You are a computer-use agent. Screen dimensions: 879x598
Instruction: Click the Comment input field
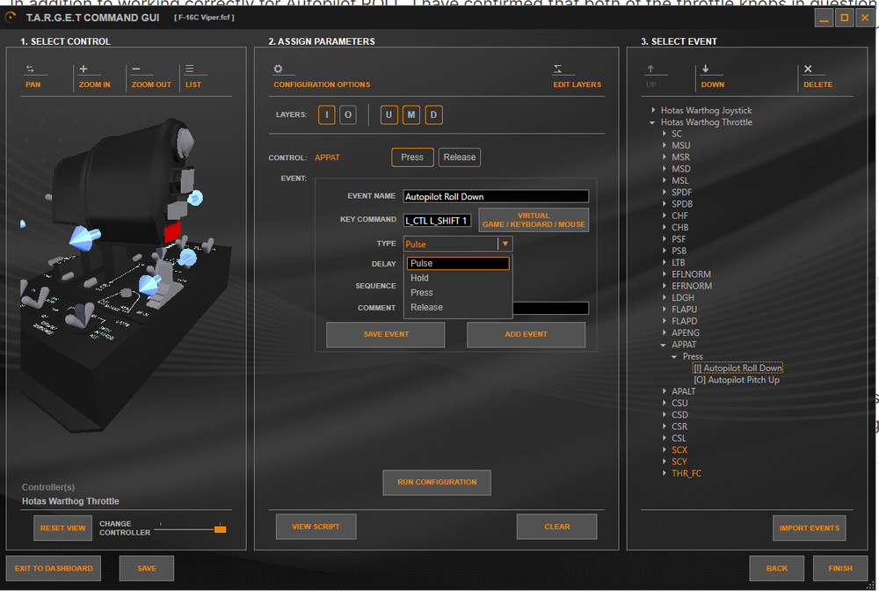point(550,308)
